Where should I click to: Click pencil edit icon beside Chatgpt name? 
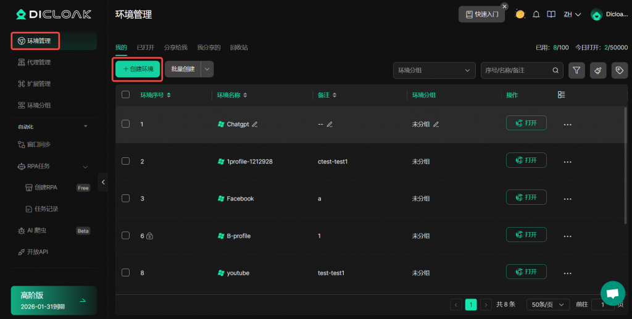click(255, 124)
